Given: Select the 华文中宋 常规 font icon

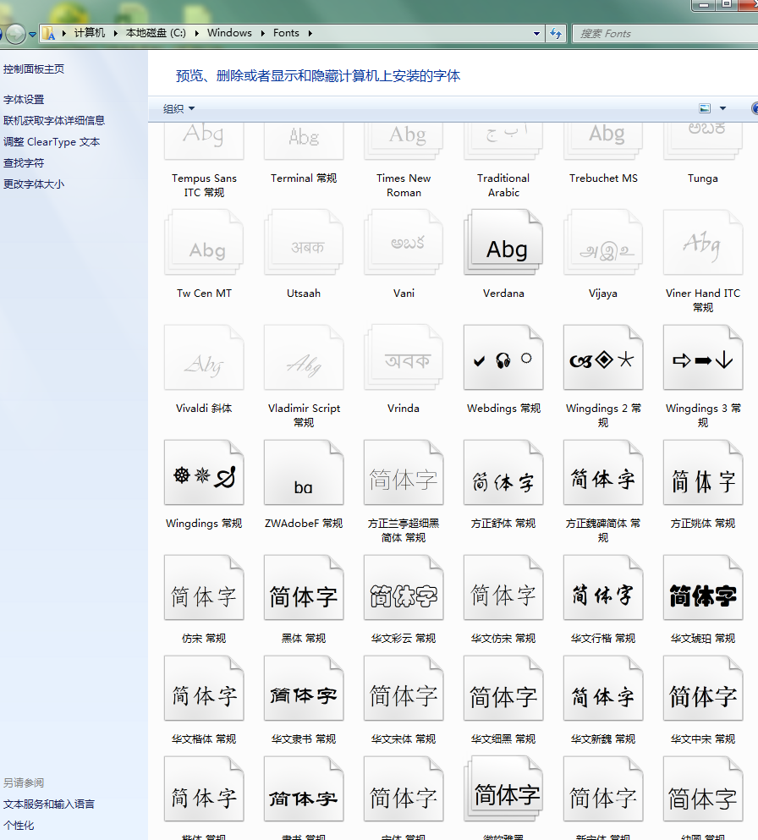Looking at the screenshot, I should tap(703, 689).
